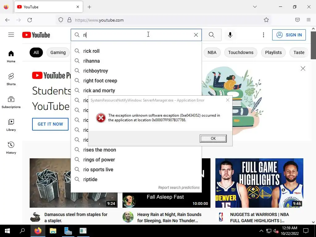Open YouTube settings three-dot menu
Viewport: 316px width, 237px height.
(263, 35)
